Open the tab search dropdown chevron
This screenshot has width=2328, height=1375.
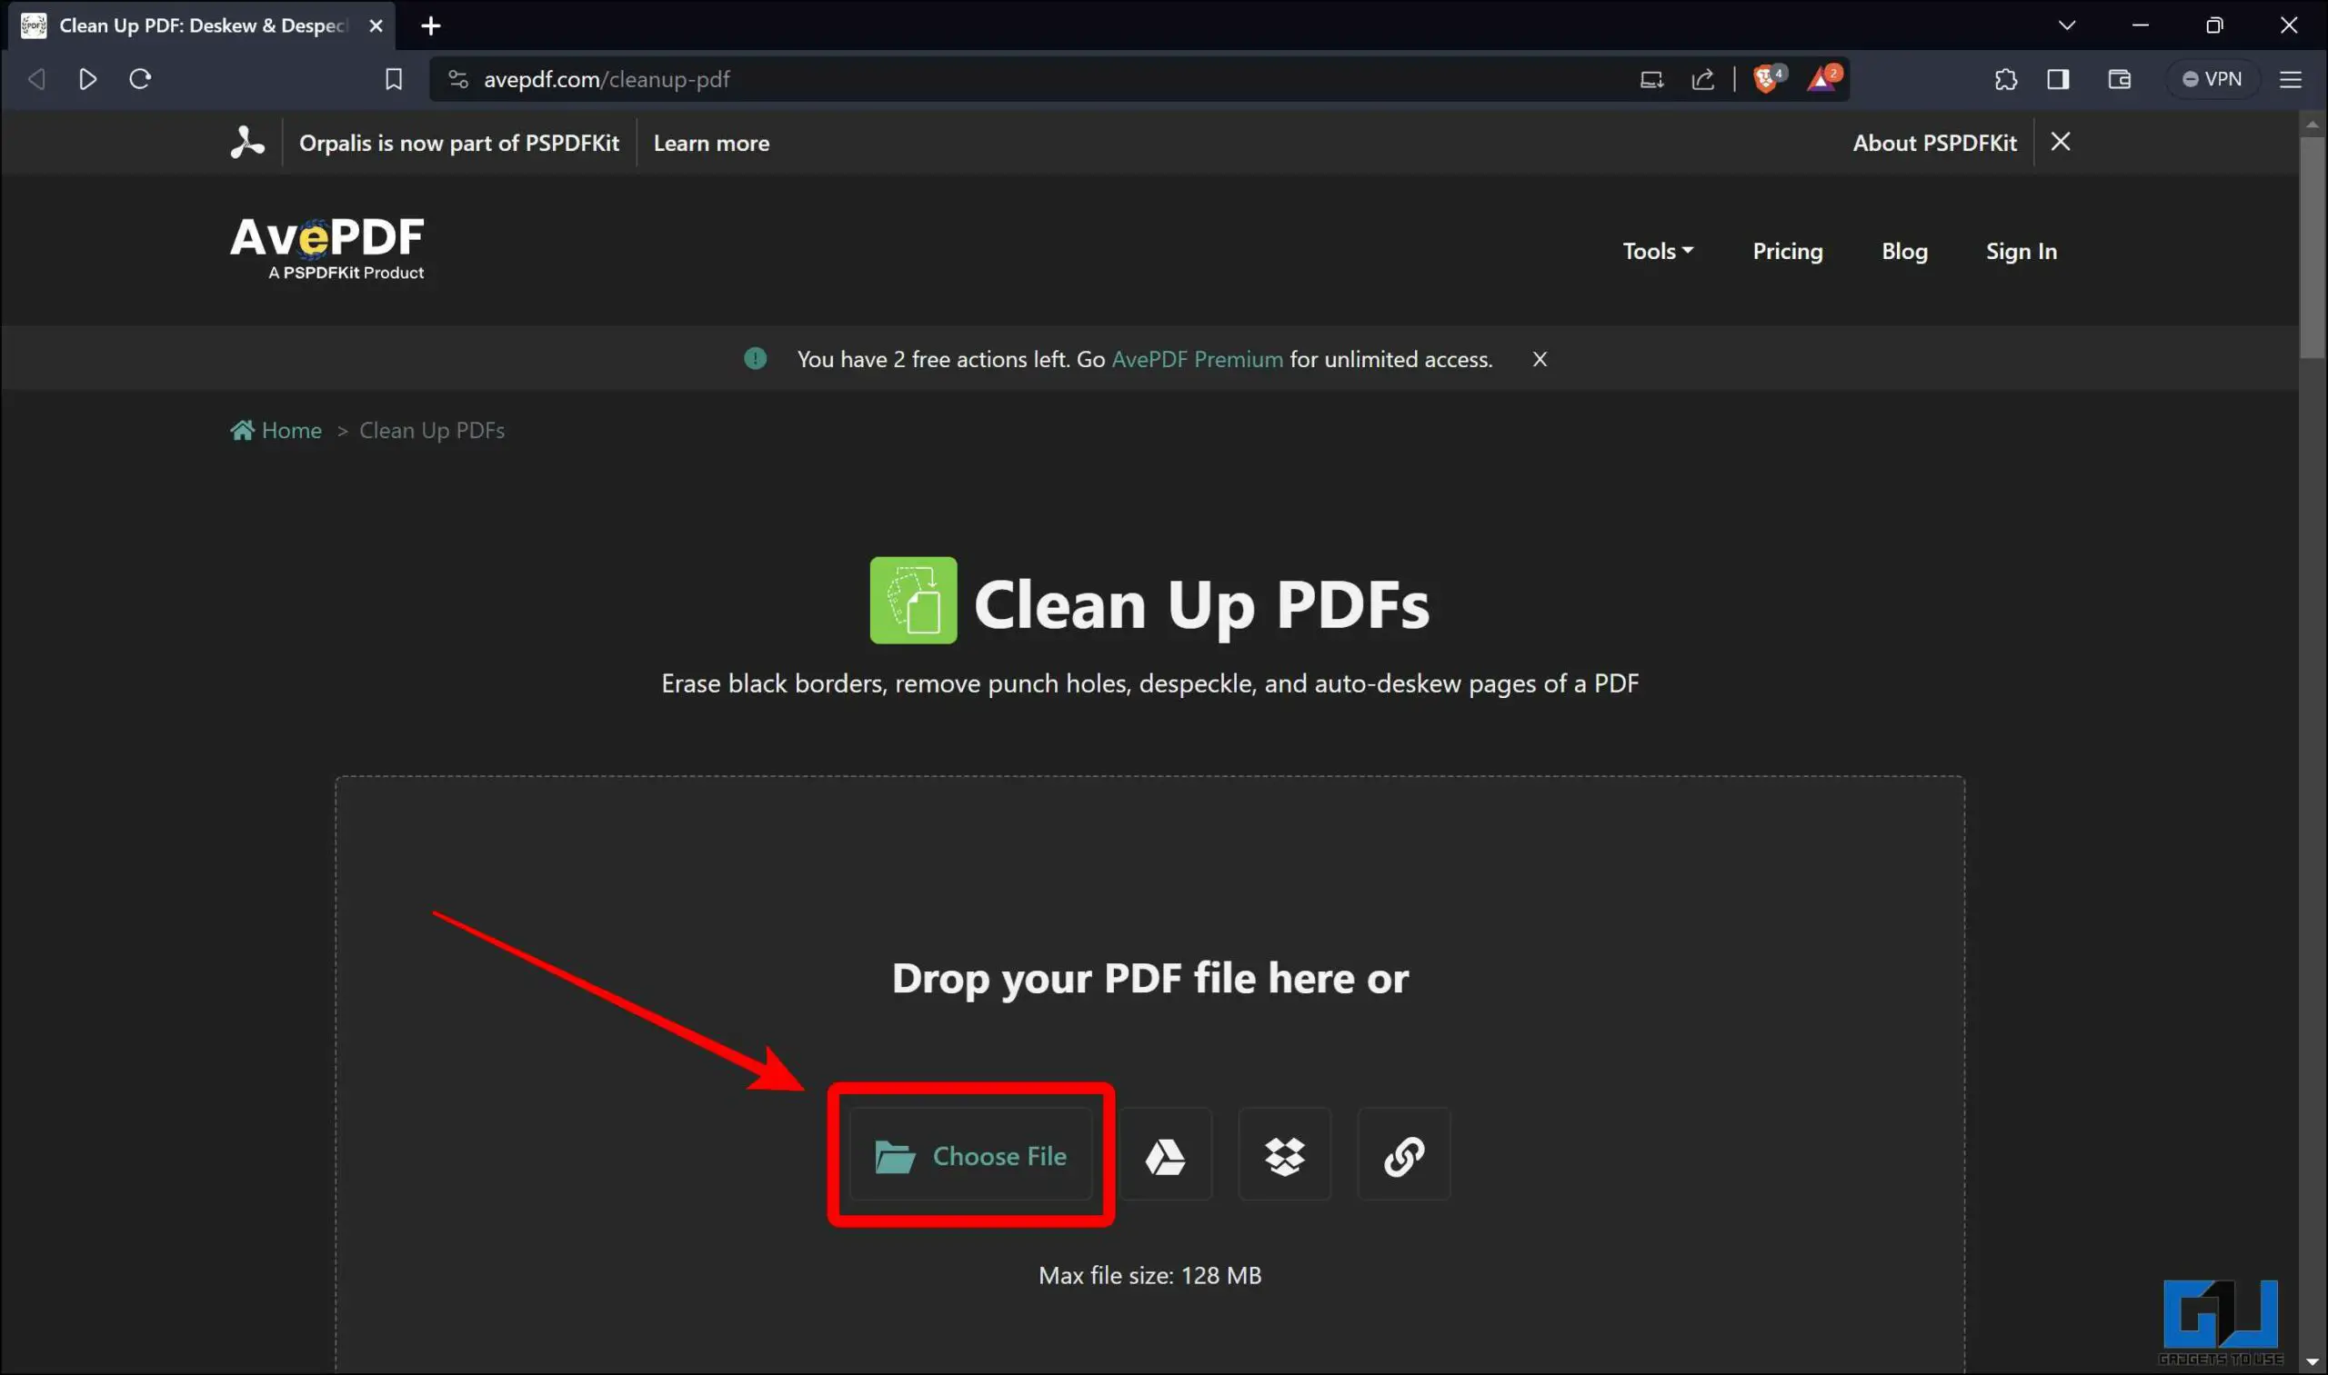[x=2066, y=25]
